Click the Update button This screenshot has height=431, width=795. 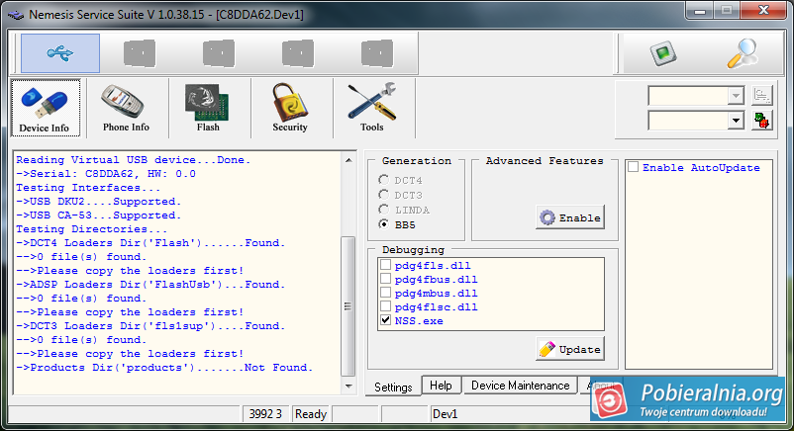[570, 349]
